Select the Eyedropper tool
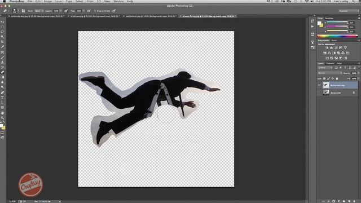361x203 pixels. [x=2, y=47]
